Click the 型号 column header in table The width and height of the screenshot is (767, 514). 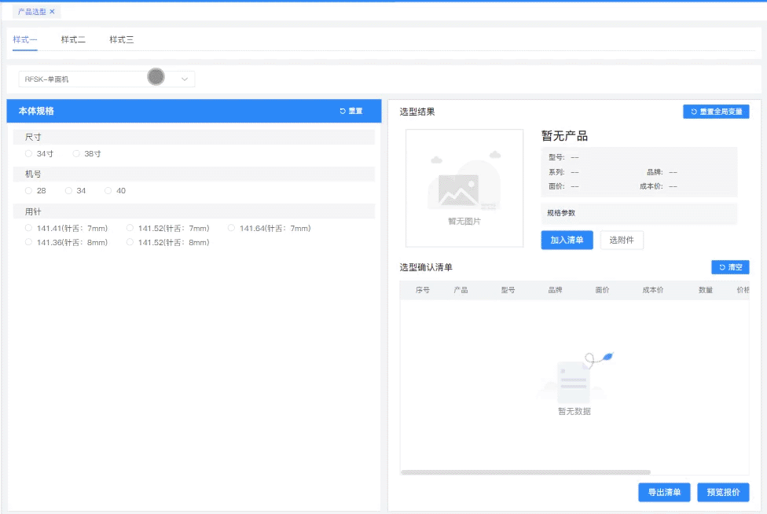pos(508,290)
